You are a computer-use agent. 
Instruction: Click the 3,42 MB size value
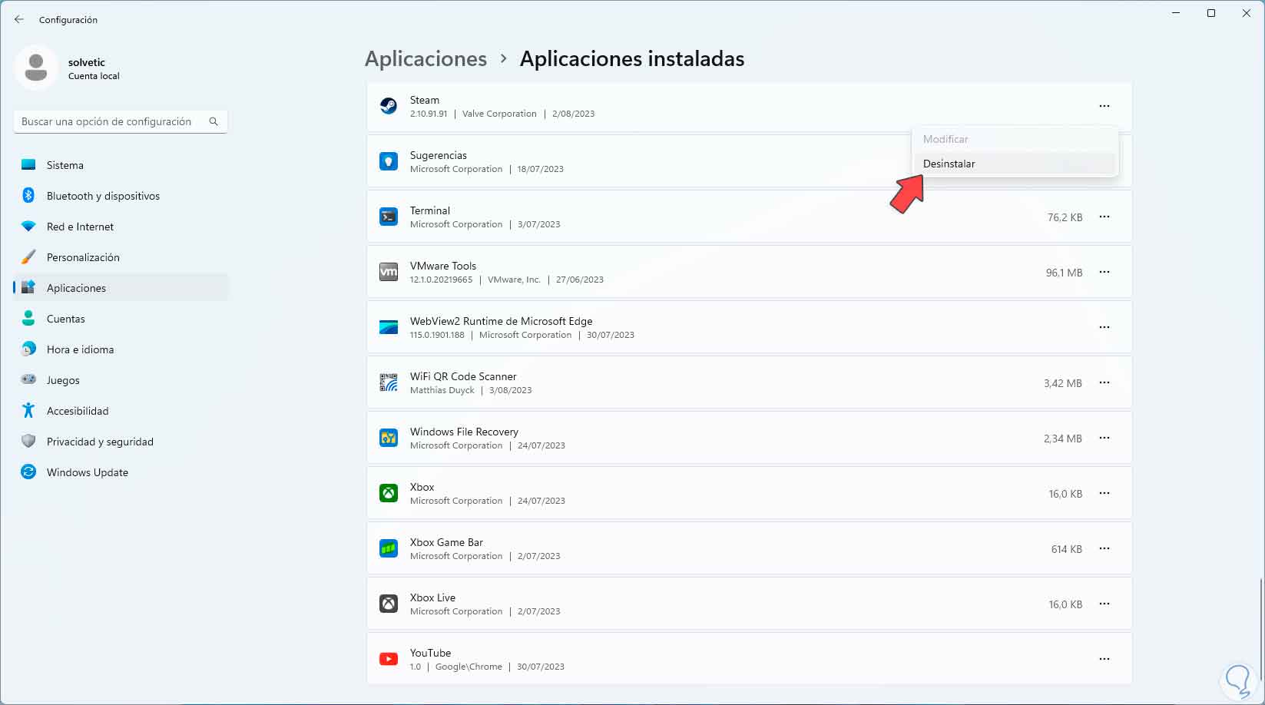pos(1063,383)
